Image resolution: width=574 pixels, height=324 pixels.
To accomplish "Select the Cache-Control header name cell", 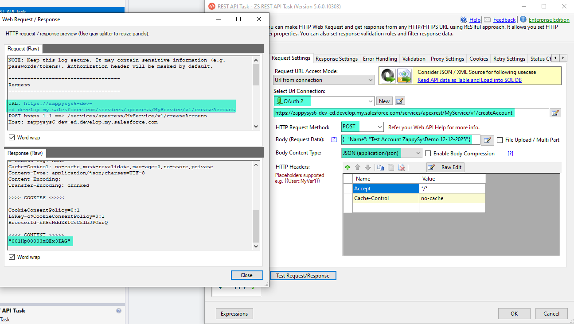I will (386, 198).
